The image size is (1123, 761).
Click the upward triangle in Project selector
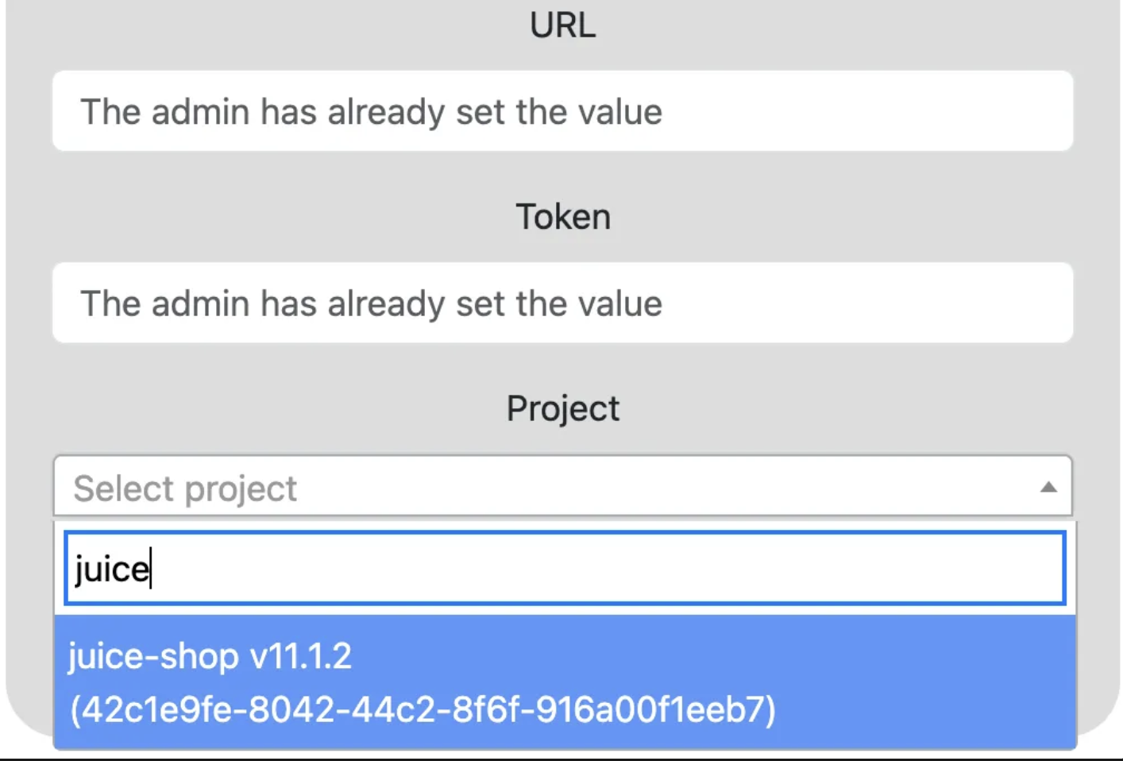click(x=1048, y=487)
